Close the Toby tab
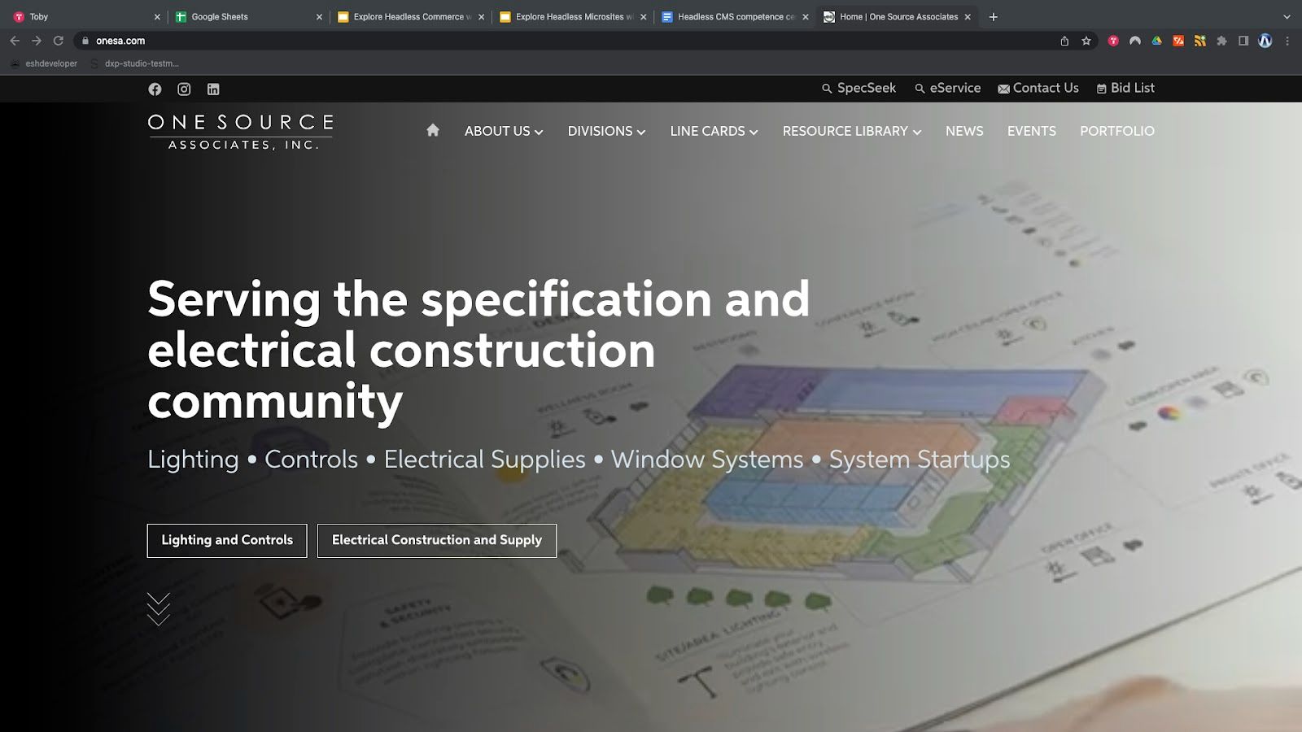The width and height of the screenshot is (1302, 732). [157, 16]
